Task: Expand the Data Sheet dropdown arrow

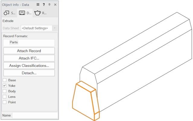Action: tap(55, 28)
